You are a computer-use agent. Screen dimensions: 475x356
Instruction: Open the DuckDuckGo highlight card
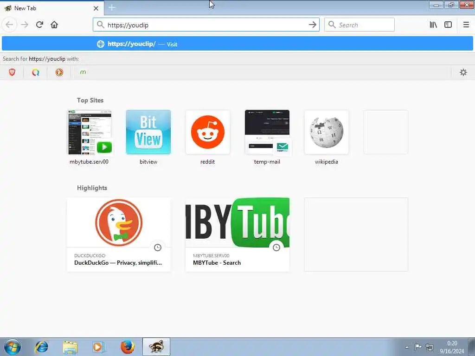tap(118, 235)
